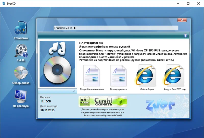This screenshot has height=138, width=204.
Task: Click the Язык интерфейса line
Action: coord(105,47)
